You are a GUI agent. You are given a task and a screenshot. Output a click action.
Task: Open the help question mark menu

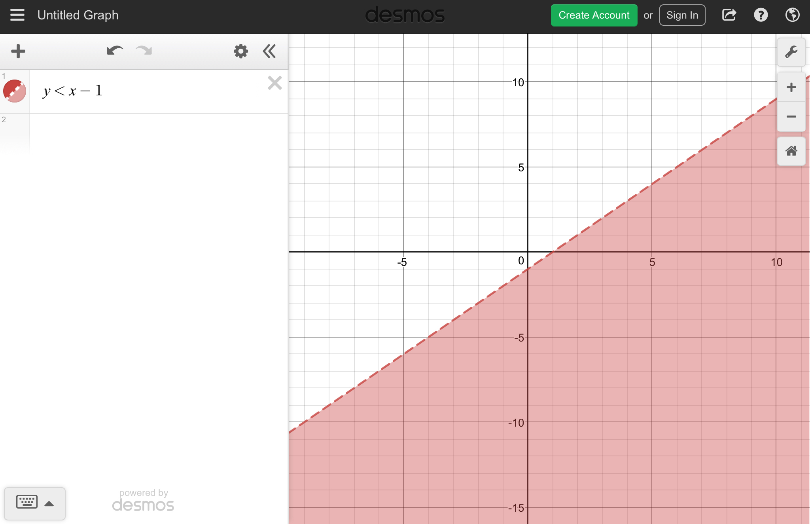(761, 15)
